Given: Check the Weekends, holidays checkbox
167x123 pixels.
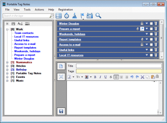Looking at the screenshot, I should [x=151, y=34].
